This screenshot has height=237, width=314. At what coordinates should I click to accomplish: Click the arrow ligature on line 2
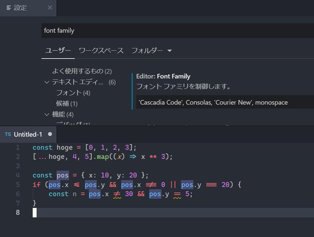[x=133, y=157]
